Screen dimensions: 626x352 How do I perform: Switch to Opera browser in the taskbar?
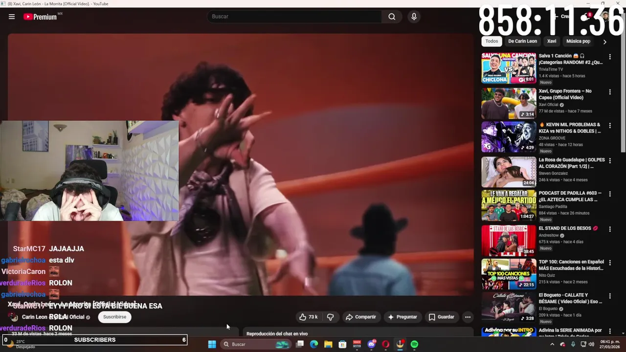click(x=385, y=344)
